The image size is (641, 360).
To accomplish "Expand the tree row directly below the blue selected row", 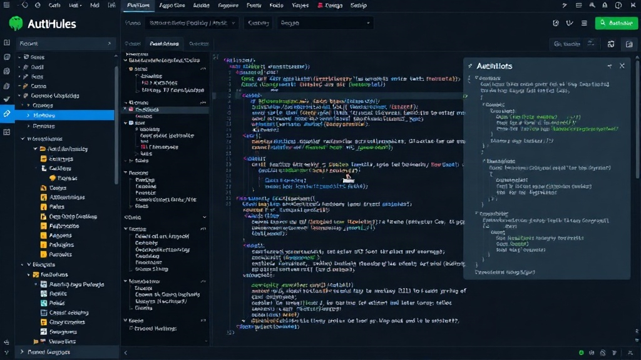I will click(28, 126).
